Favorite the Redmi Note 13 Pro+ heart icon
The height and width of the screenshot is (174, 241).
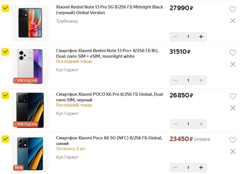(233, 53)
